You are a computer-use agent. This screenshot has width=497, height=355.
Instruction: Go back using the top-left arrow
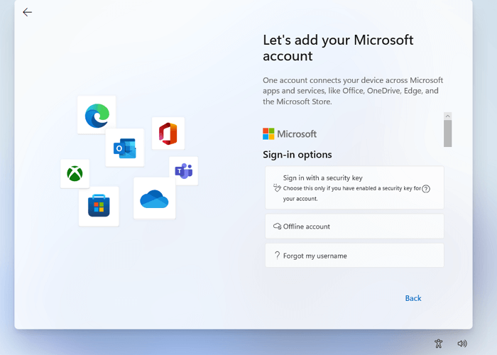(x=27, y=12)
